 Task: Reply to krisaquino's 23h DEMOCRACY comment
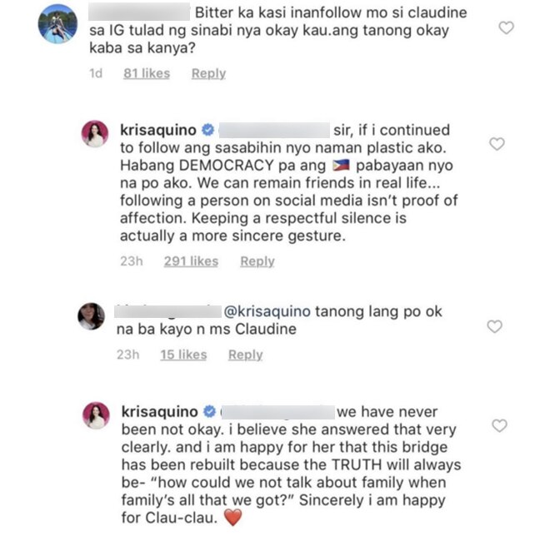click(257, 261)
